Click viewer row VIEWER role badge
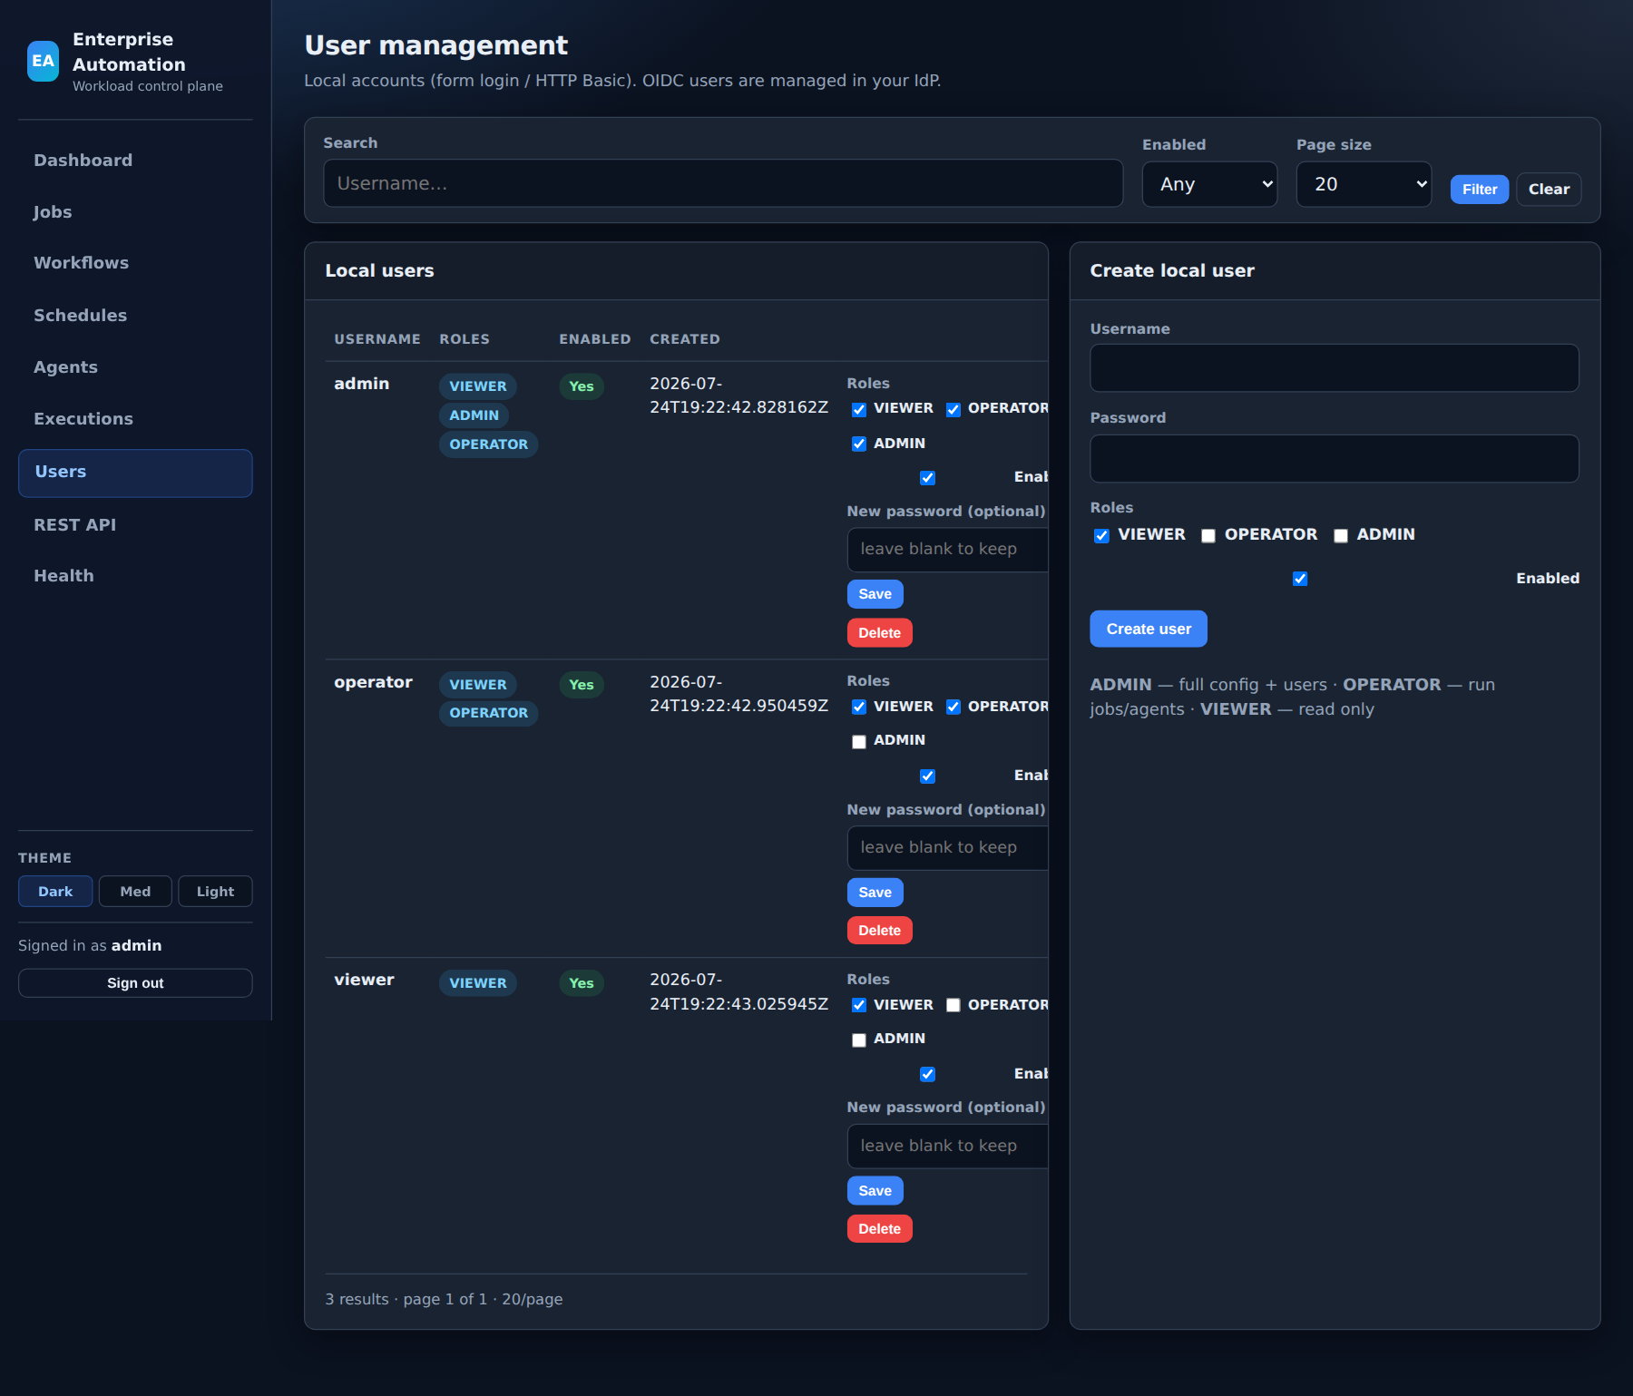 coord(478,983)
